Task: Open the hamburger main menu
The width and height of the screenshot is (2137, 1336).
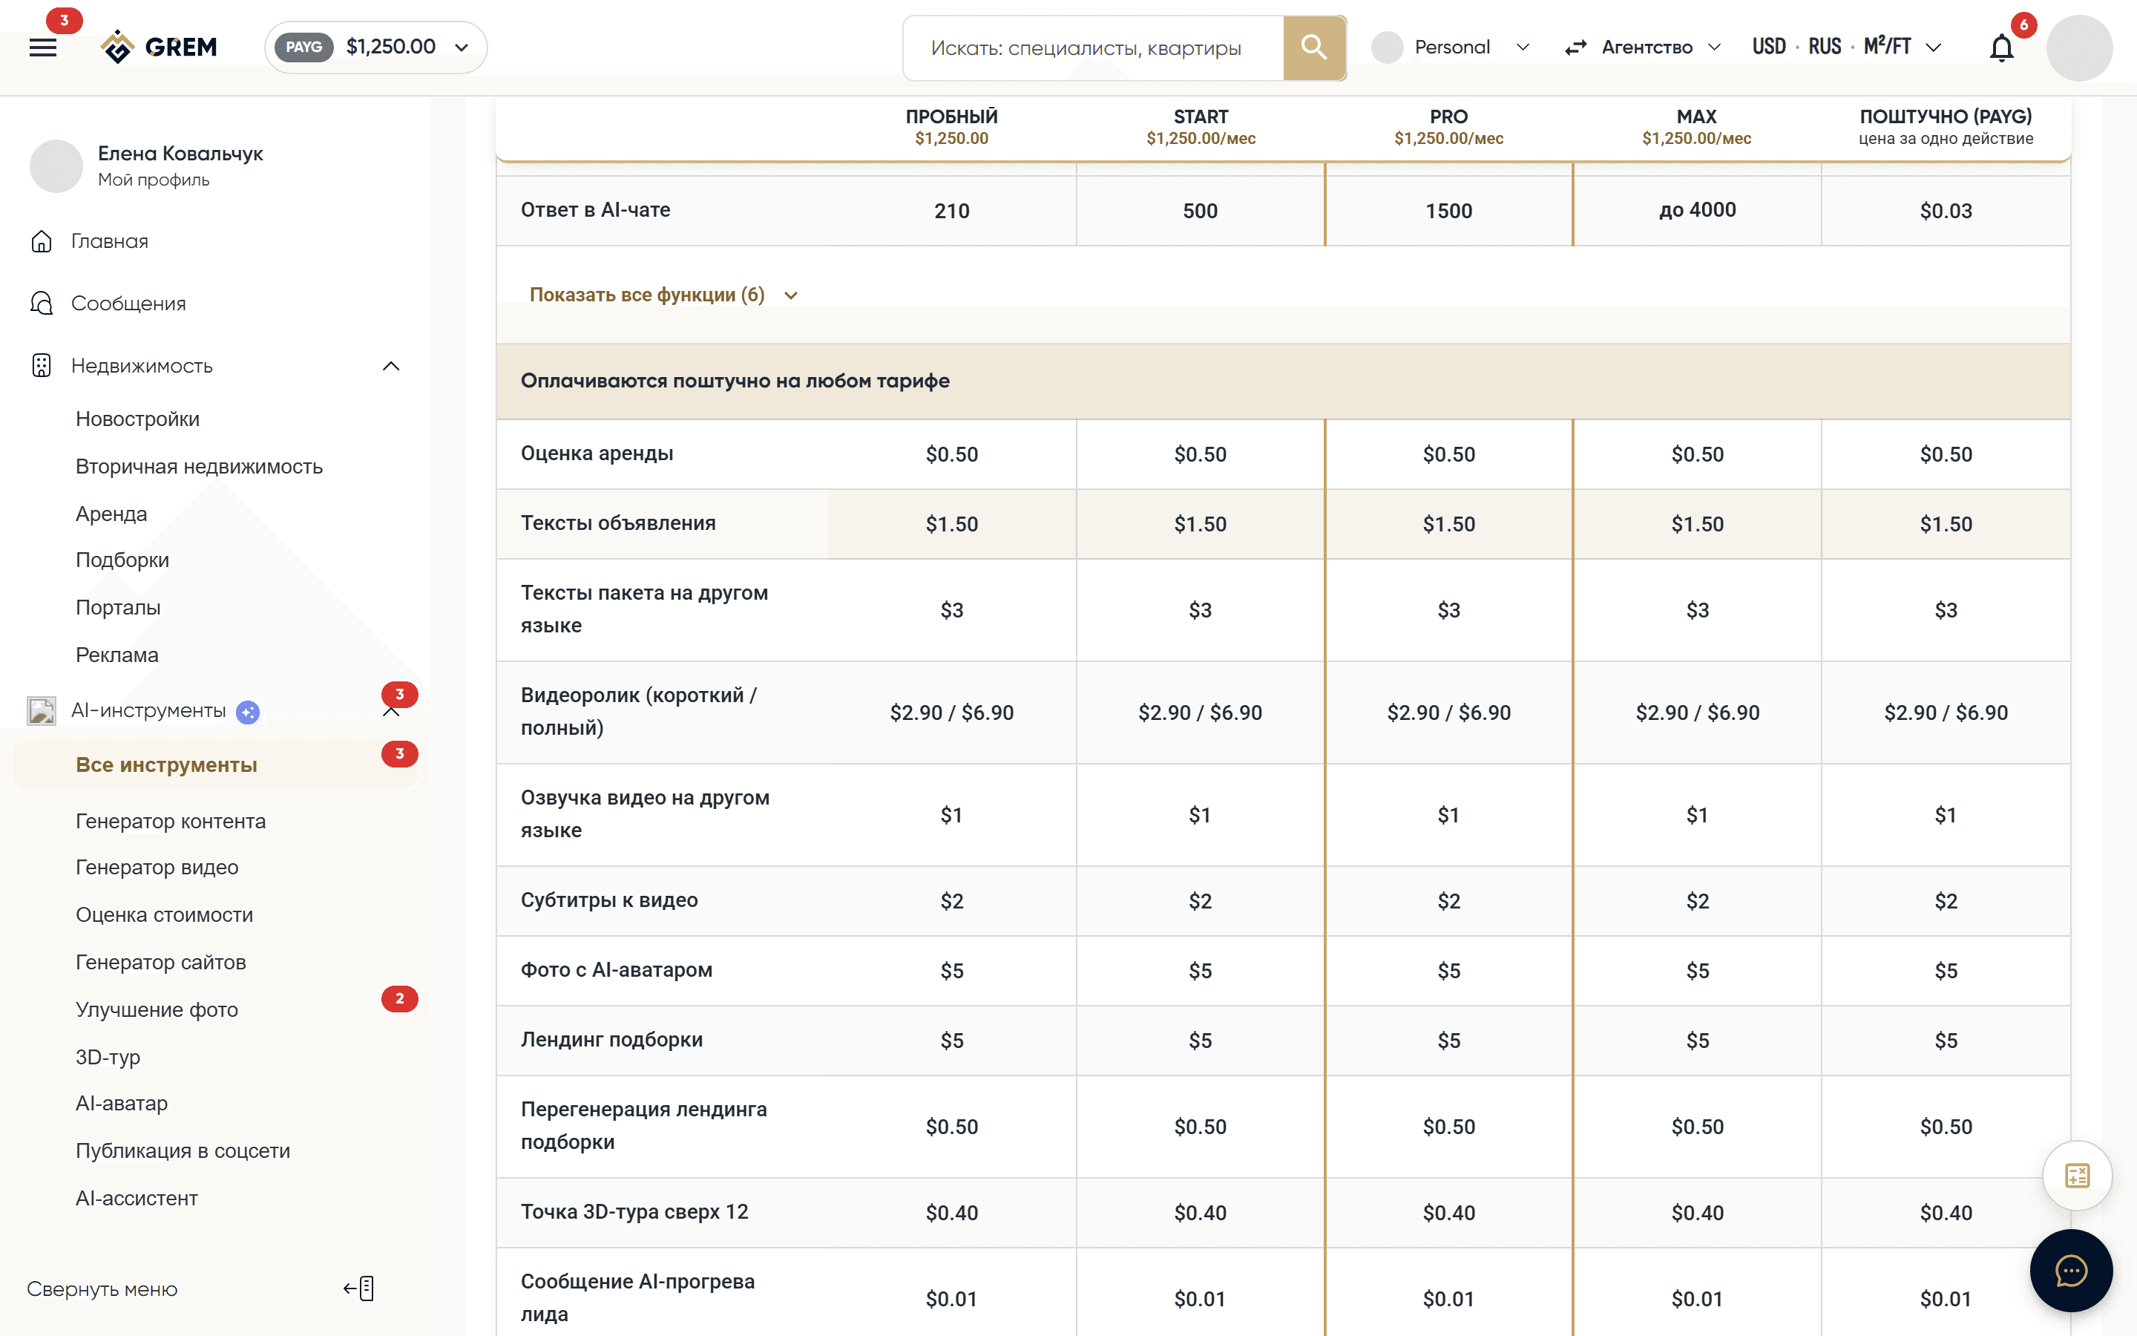Action: point(42,48)
